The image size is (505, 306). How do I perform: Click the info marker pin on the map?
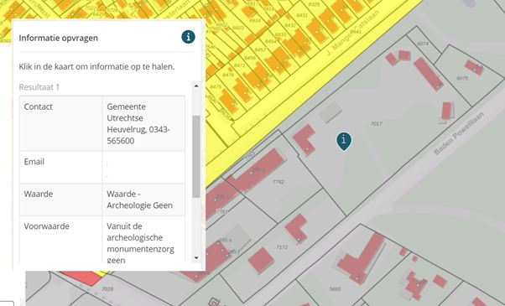pos(344,141)
